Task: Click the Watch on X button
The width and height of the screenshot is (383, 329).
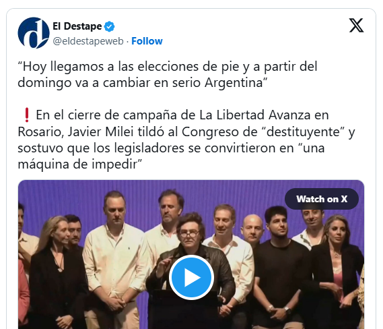Action: [x=322, y=199]
